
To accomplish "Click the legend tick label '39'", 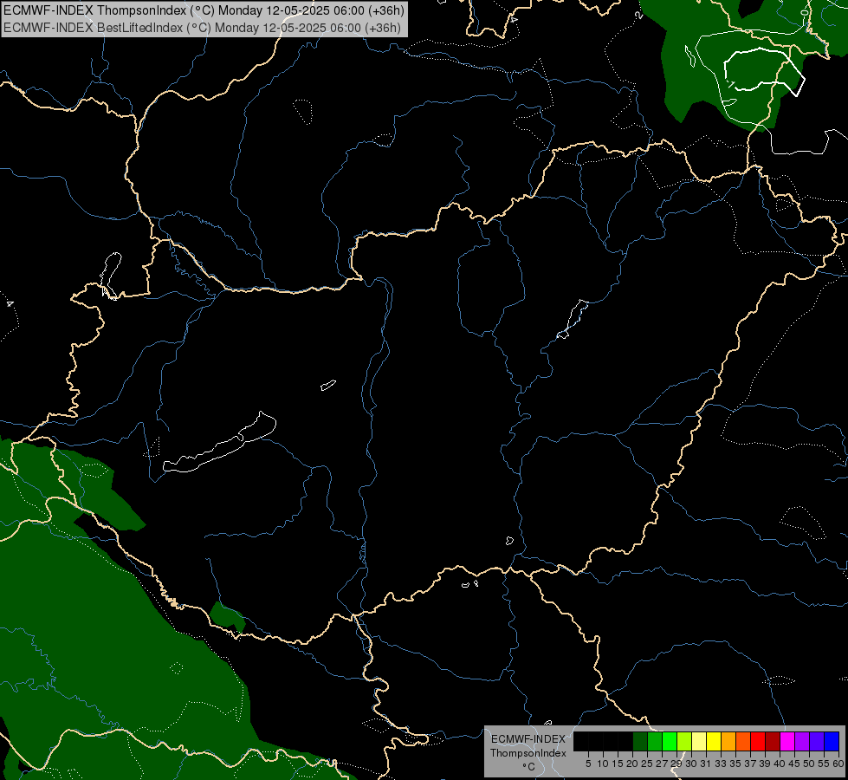I will tap(765, 764).
